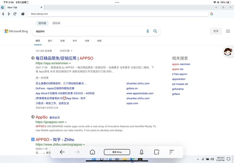Tap the bottom toolbar microphone icon

coord(141,152)
